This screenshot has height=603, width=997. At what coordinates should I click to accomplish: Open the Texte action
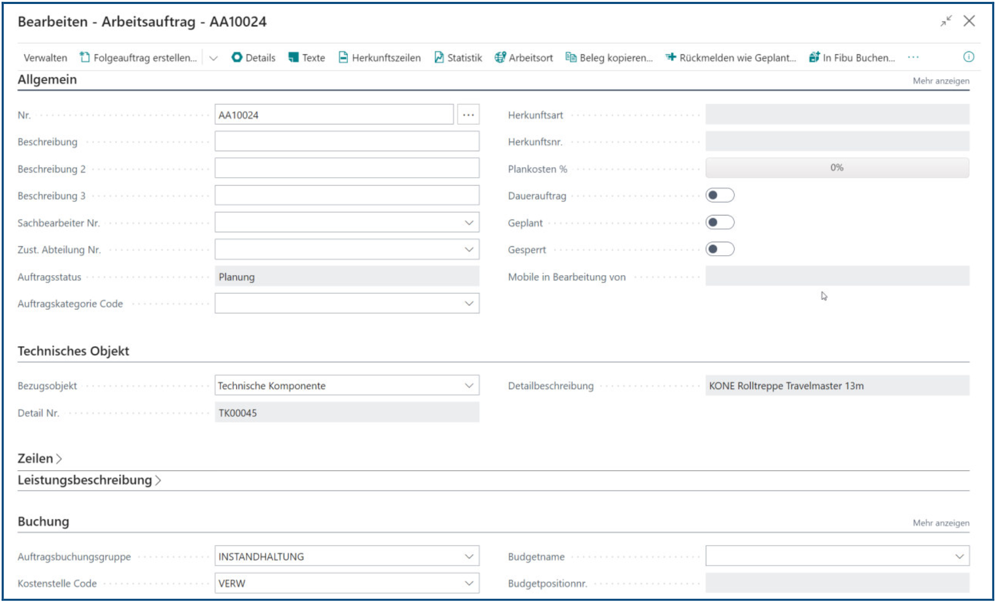pyautogui.click(x=307, y=58)
